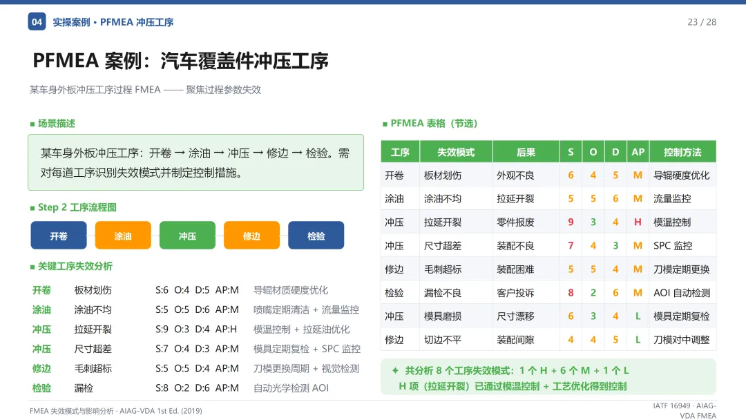
Task: Click the S:8 O:2 D:6 AP:M rating text
Action: (197, 388)
